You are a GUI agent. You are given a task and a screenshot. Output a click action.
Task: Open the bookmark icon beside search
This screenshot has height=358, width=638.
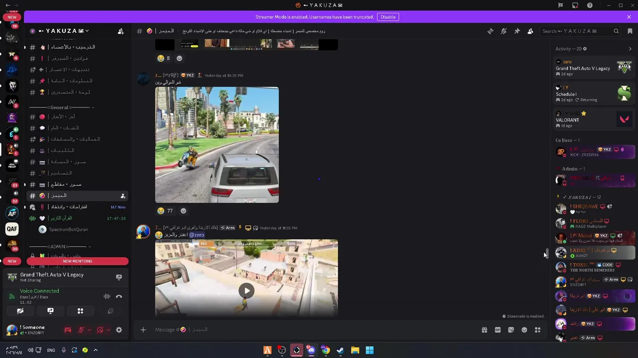point(630,31)
